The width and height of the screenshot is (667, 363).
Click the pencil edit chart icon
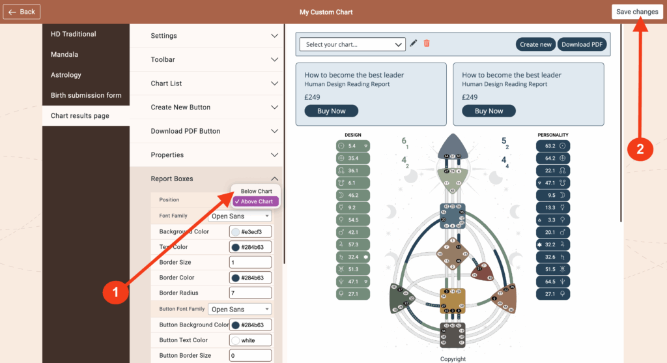413,44
